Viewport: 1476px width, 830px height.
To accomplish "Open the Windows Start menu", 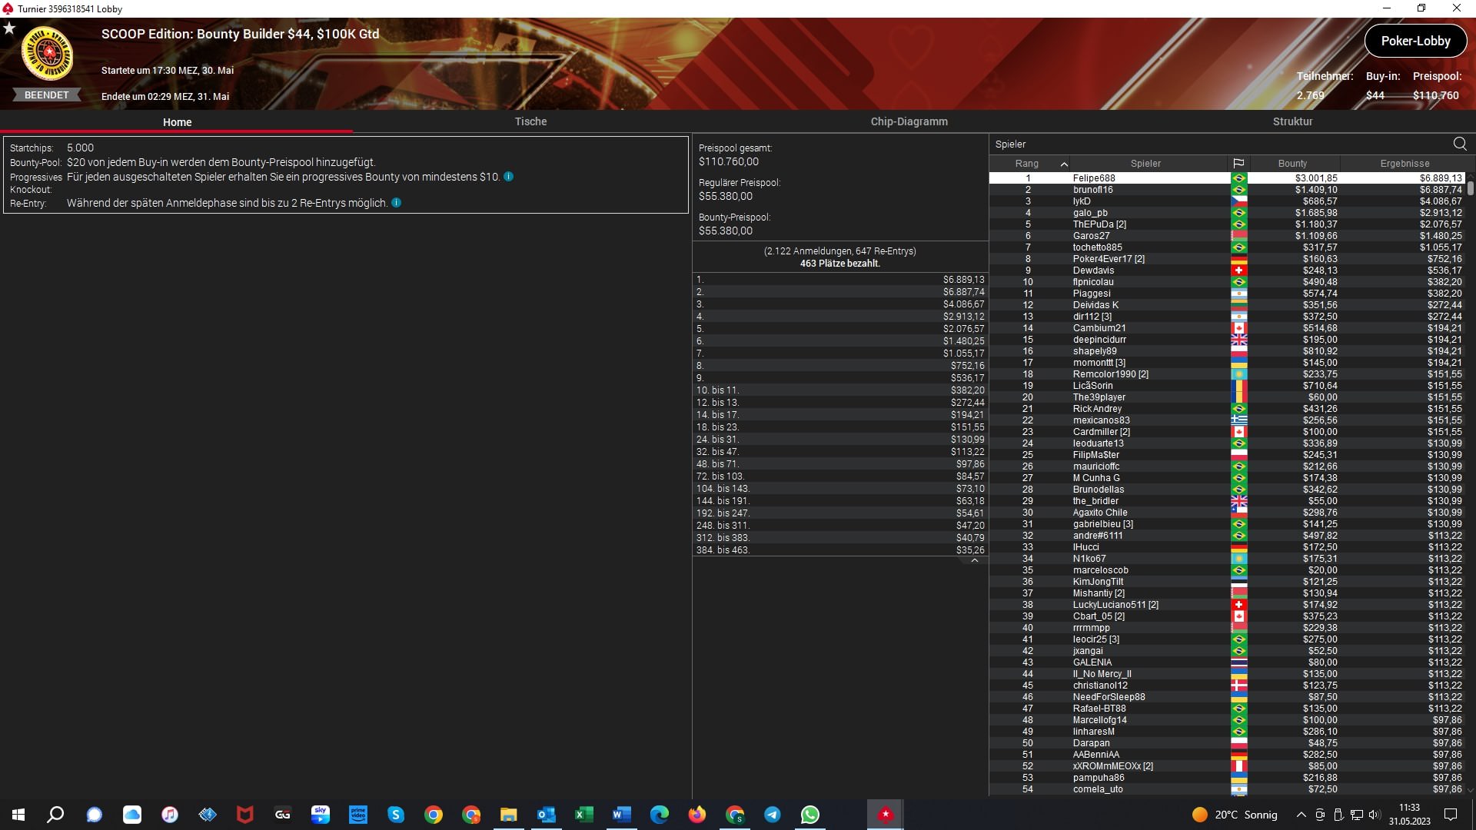I will [x=18, y=815].
